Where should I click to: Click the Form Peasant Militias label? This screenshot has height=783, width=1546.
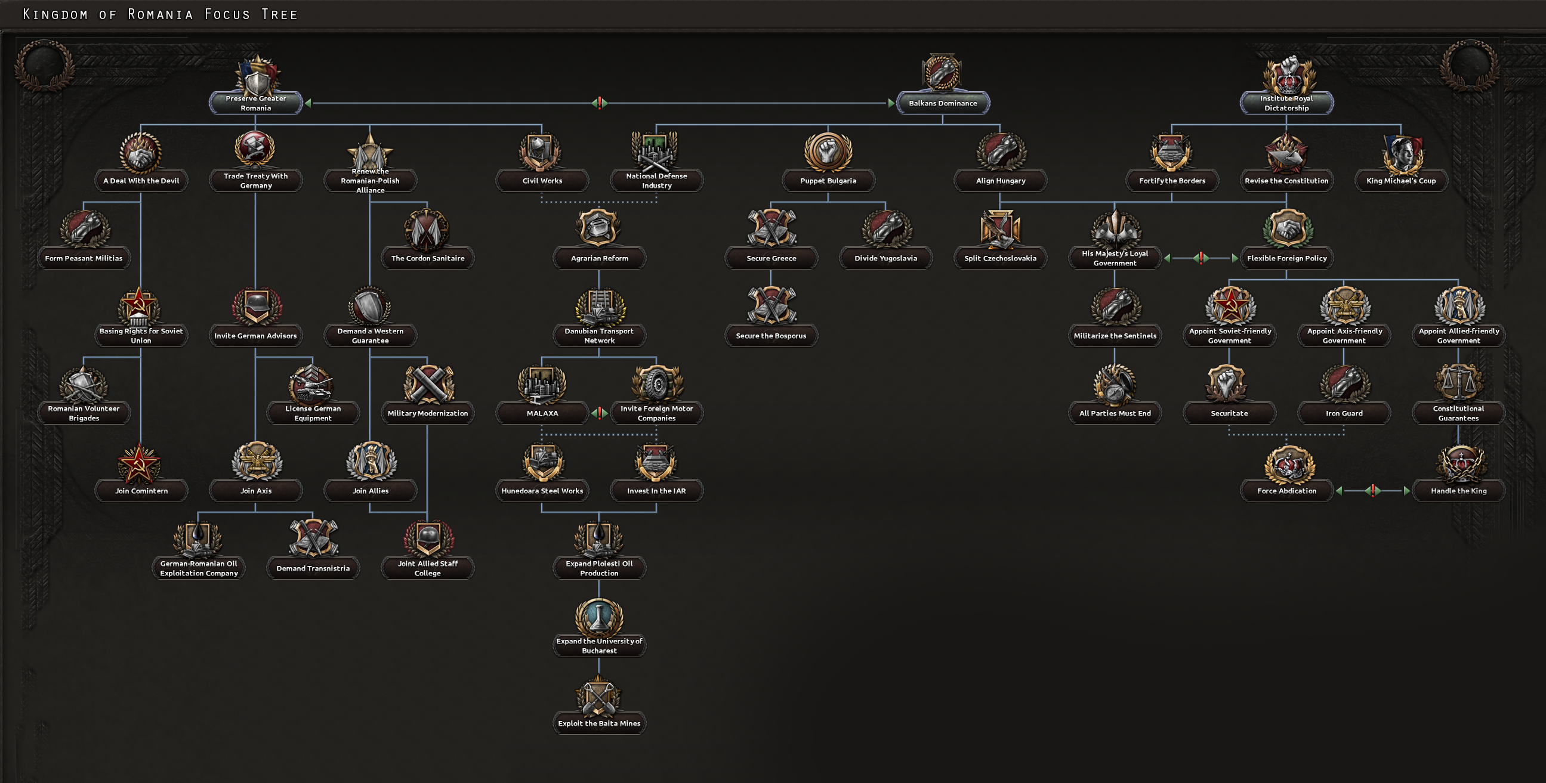[84, 258]
